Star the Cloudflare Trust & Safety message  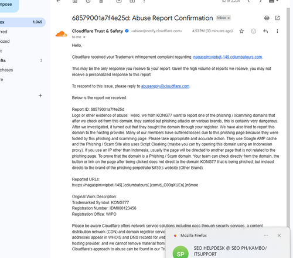tap(241, 31)
